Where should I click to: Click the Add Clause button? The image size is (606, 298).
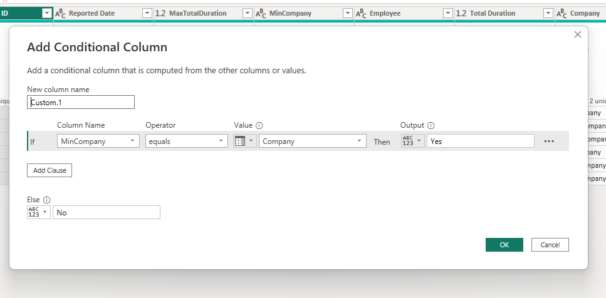[x=50, y=170]
